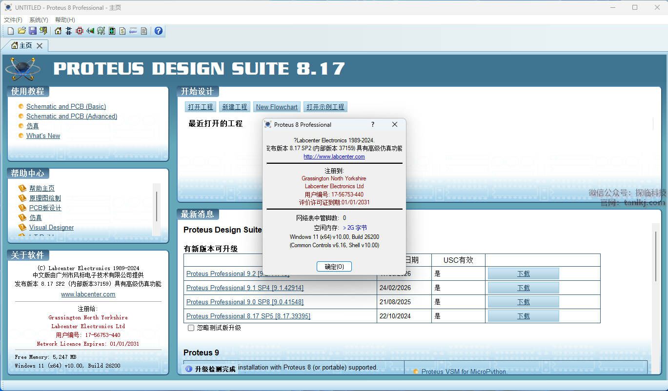Open a project using the folder toolbar icon
Viewport: 668px width, 391px height.
22,31
